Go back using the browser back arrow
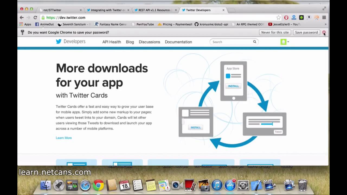The image size is (347, 195). point(22,18)
